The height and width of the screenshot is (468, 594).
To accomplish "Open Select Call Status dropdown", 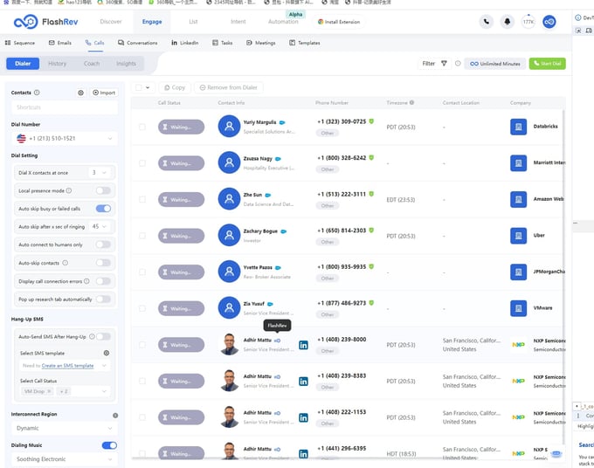I will (x=65, y=391).
